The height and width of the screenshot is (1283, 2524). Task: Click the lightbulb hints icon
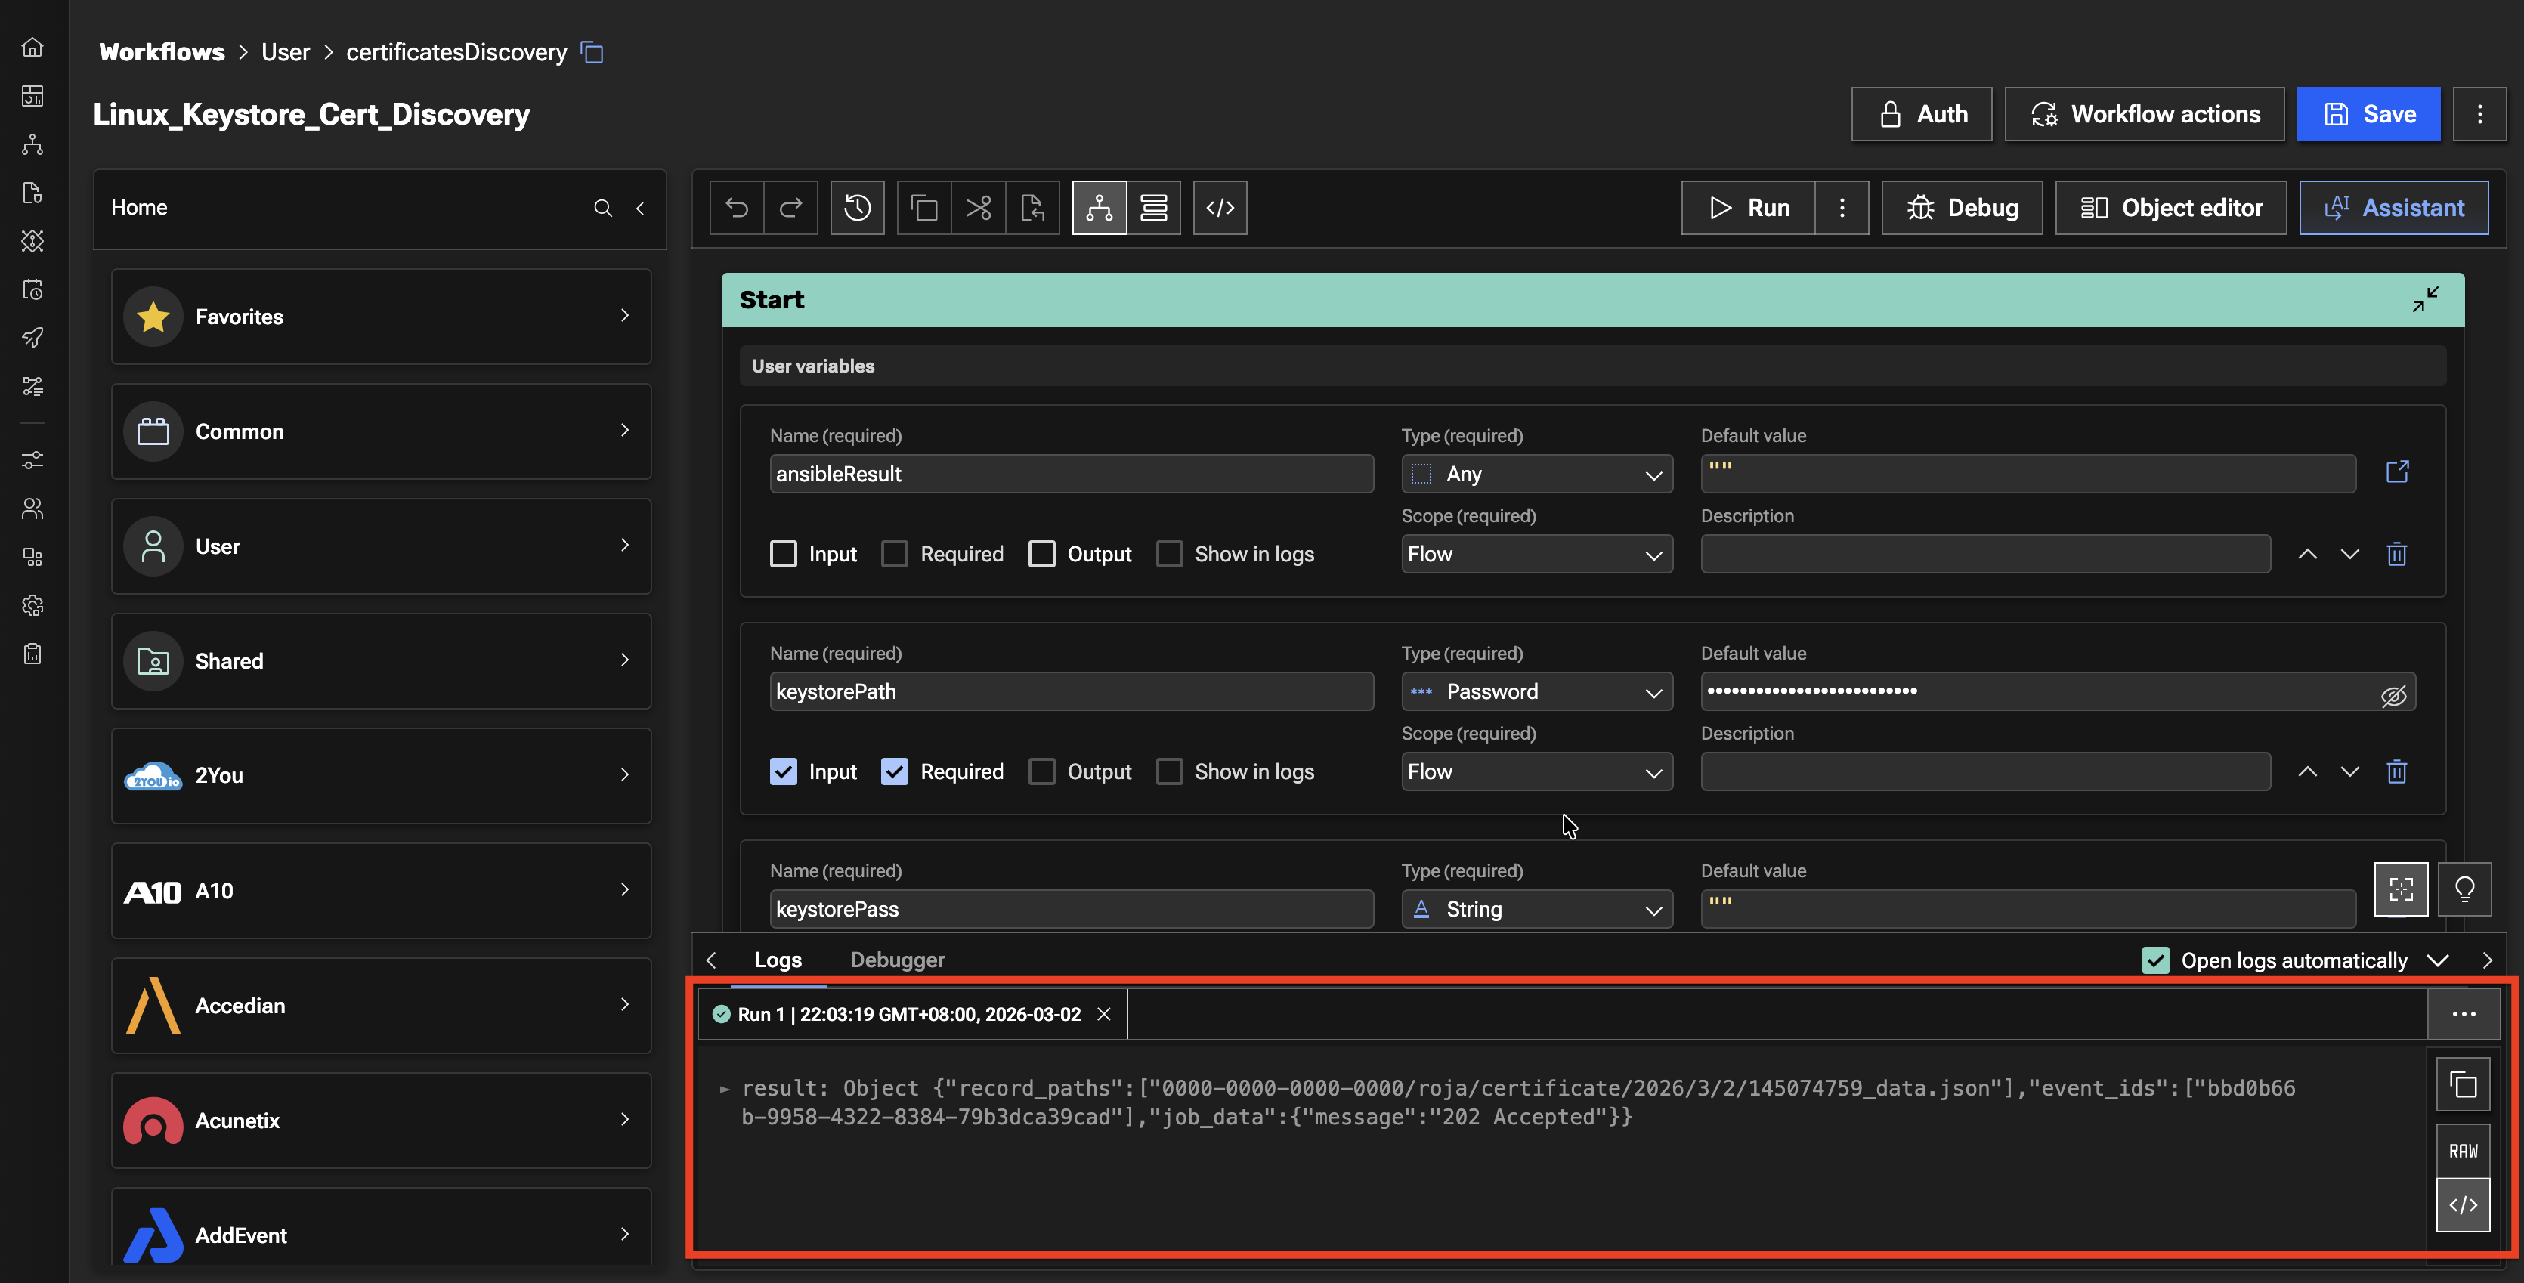2464,889
